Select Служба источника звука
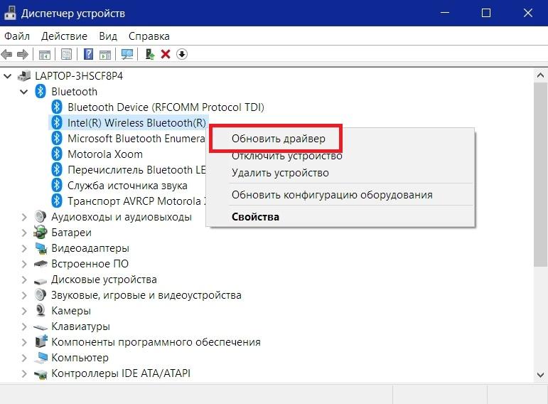Screen dimensions: 548x404 click(x=127, y=186)
